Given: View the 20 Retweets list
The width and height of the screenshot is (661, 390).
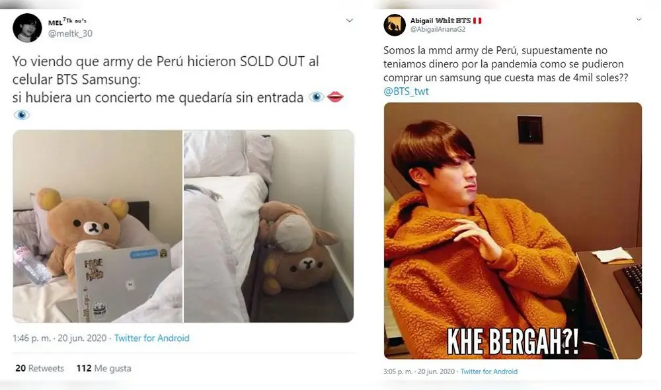Looking at the screenshot, I should coord(40,368).
